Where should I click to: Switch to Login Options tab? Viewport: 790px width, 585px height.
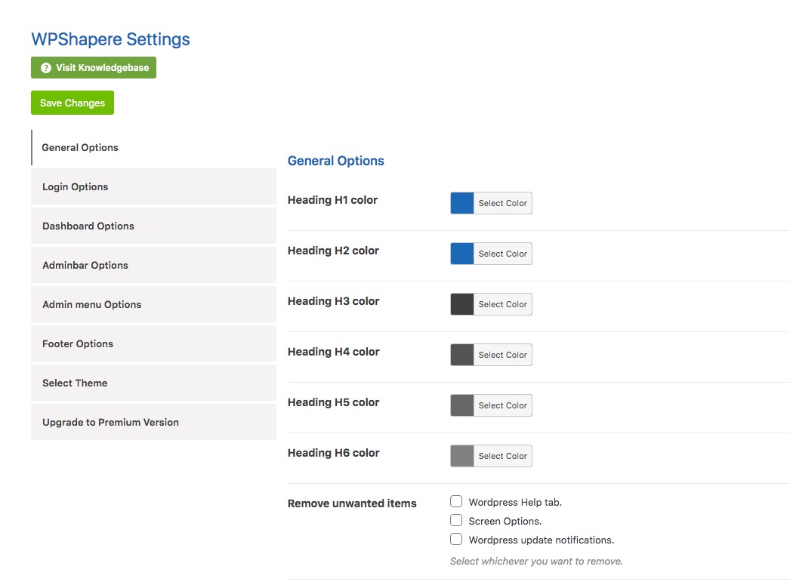pyautogui.click(x=153, y=186)
